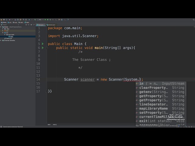Click the VCS update toolbar icon

[x=59, y=20]
